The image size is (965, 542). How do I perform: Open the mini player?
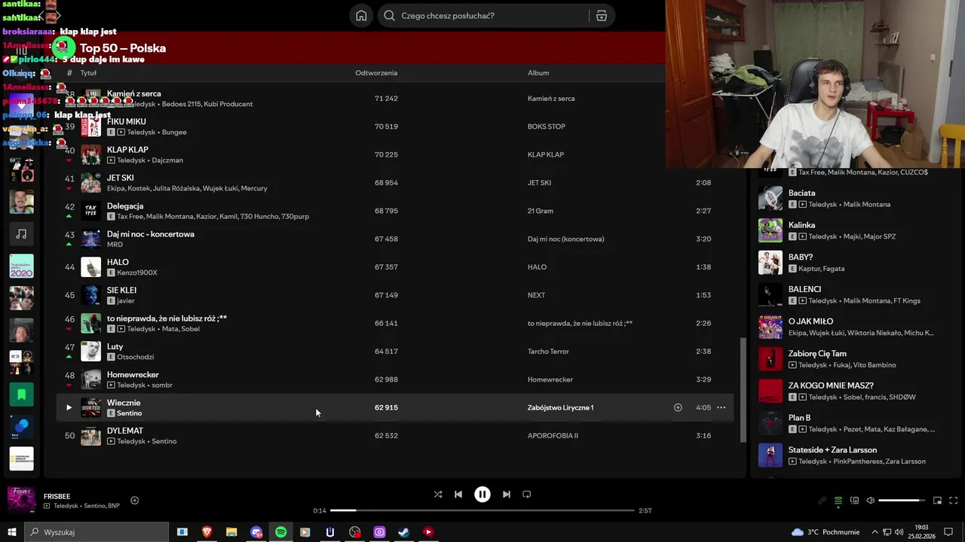click(937, 501)
